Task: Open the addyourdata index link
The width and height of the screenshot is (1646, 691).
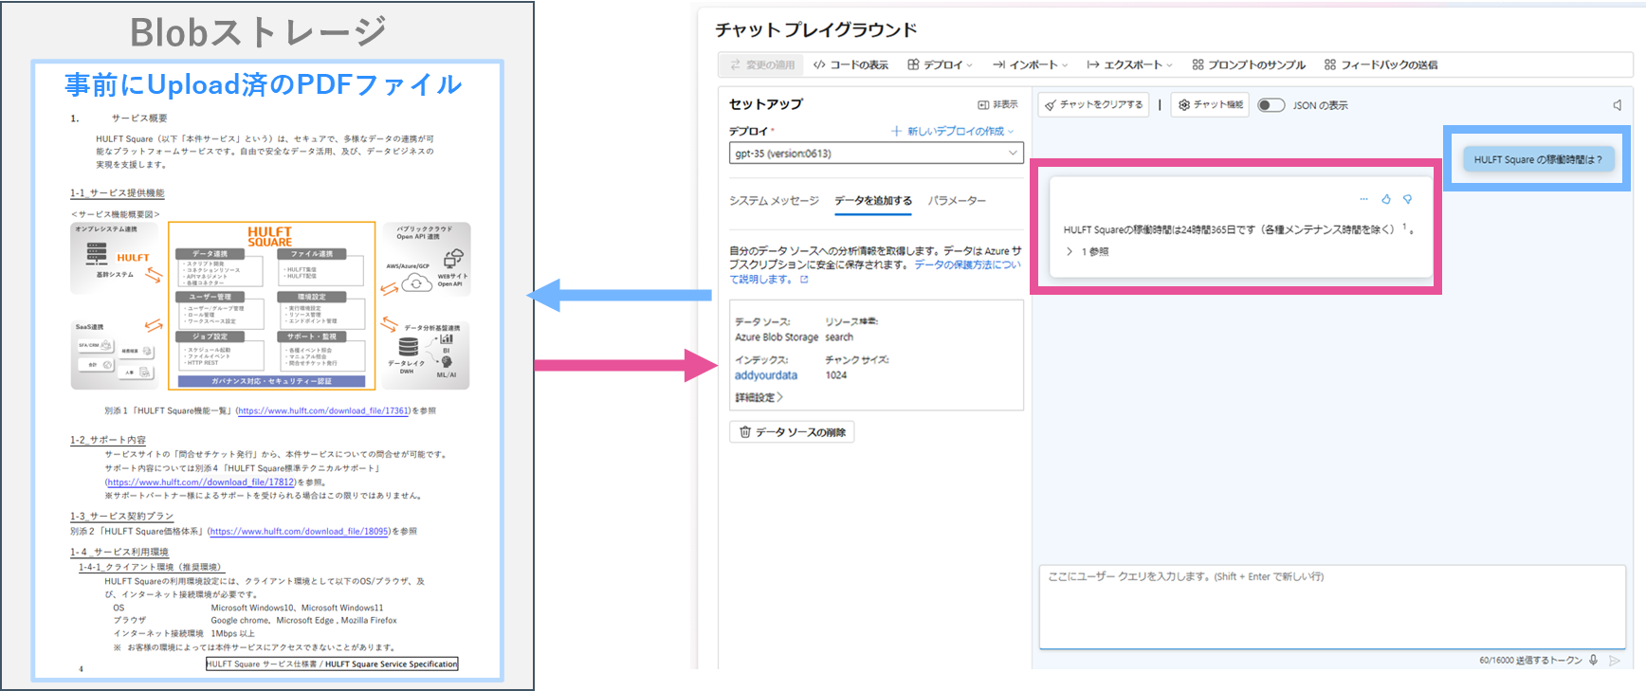Action: 766,375
